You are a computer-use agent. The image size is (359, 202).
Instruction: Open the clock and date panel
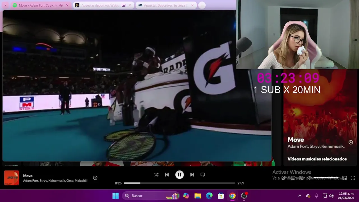tap(347, 196)
